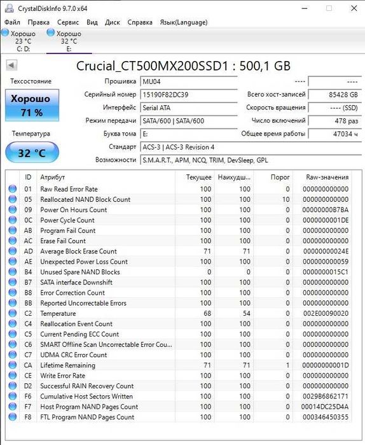Click status orb for Reallocated NAND Block Count
Image resolution: width=365 pixels, height=445 pixels.
tap(13, 199)
